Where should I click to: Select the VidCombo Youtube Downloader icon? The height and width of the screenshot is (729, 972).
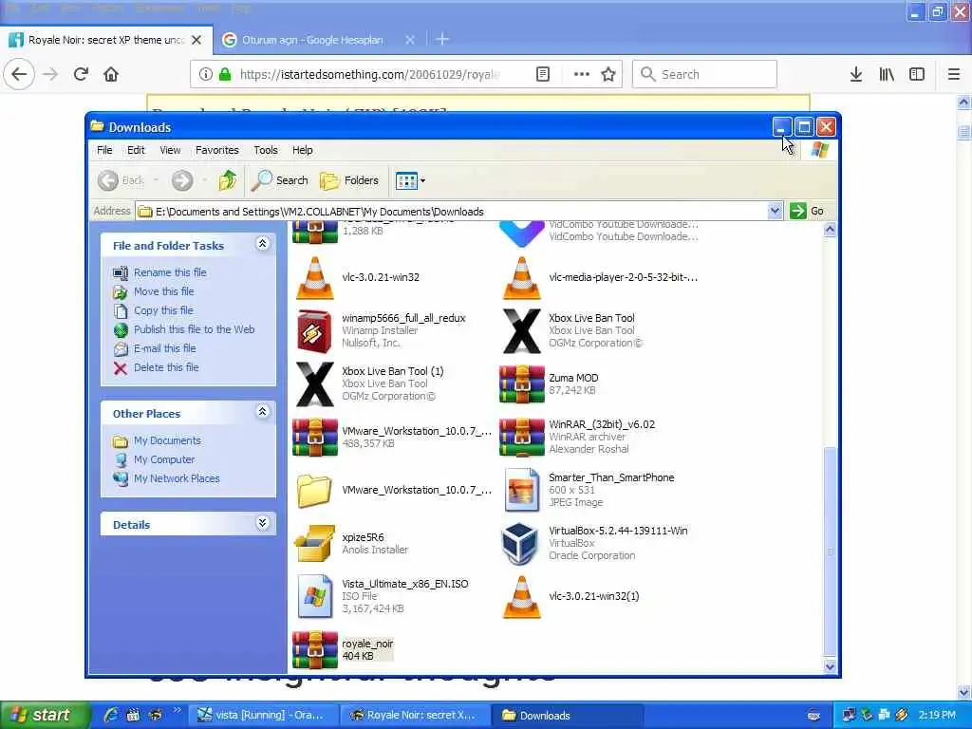(x=521, y=234)
